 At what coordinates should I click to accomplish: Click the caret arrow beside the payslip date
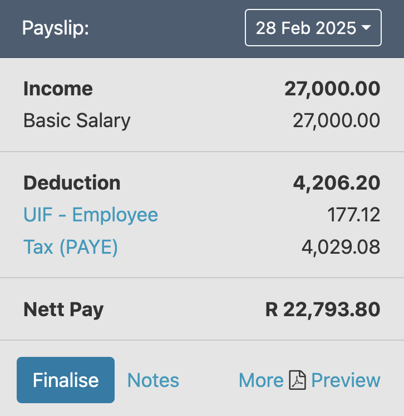(366, 28)
